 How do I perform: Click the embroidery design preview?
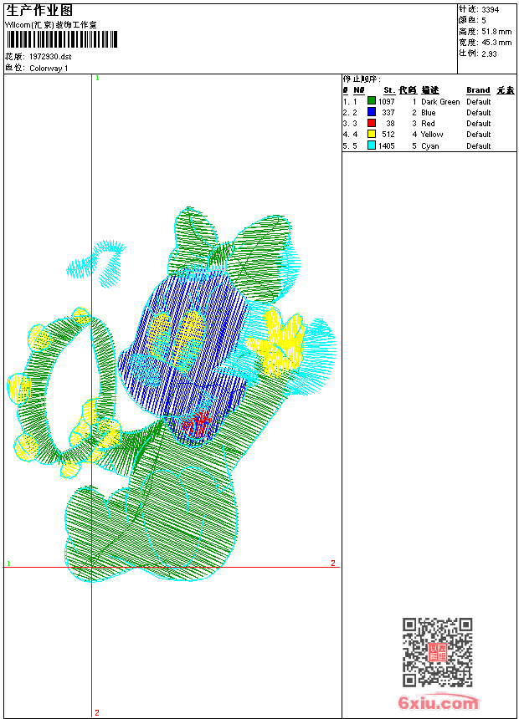pyautogui.click(x=172, y=395)
